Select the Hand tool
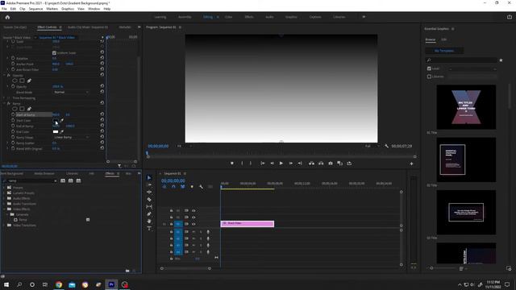This screenshot has width=516, height=290. pyautogui.click(x=149, y=222)
